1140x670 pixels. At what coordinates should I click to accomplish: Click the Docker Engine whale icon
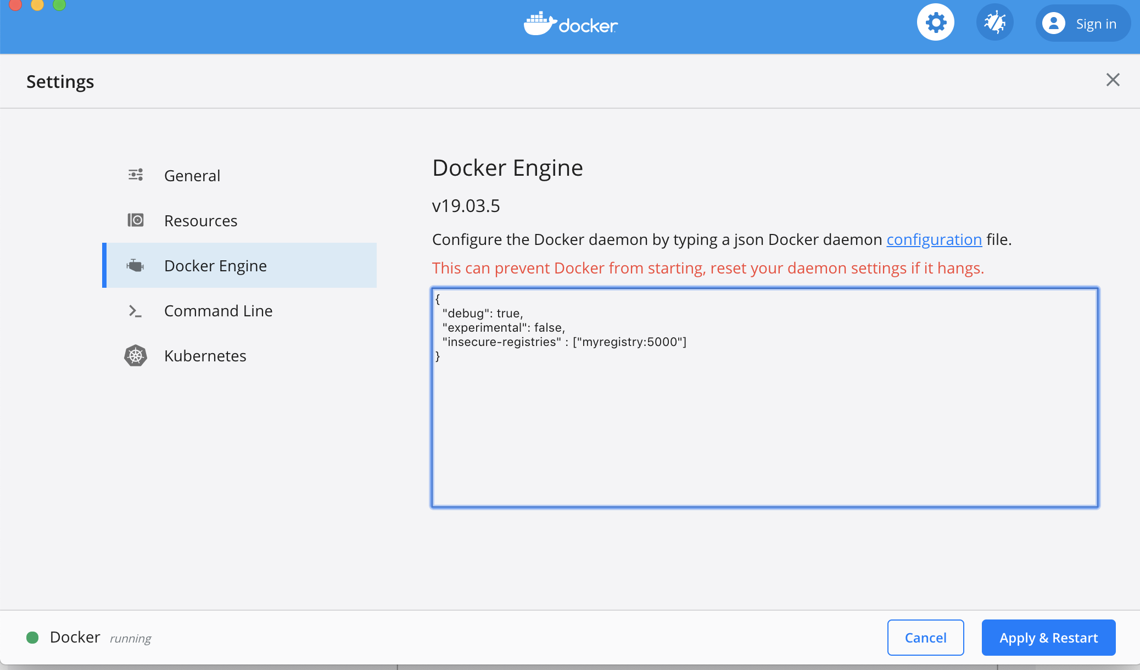(x=135, y=265)
